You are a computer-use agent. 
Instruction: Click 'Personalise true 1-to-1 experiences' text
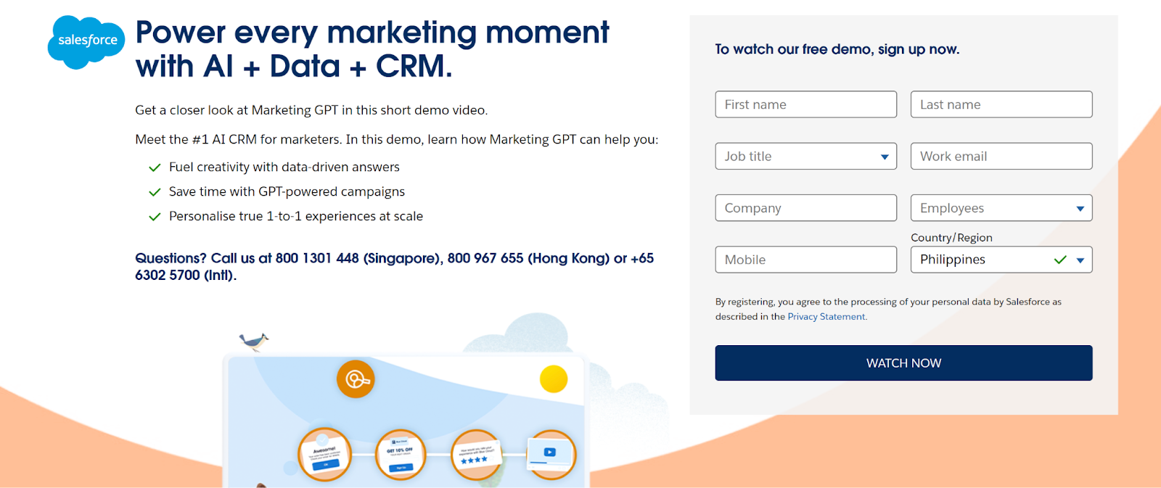296,217
